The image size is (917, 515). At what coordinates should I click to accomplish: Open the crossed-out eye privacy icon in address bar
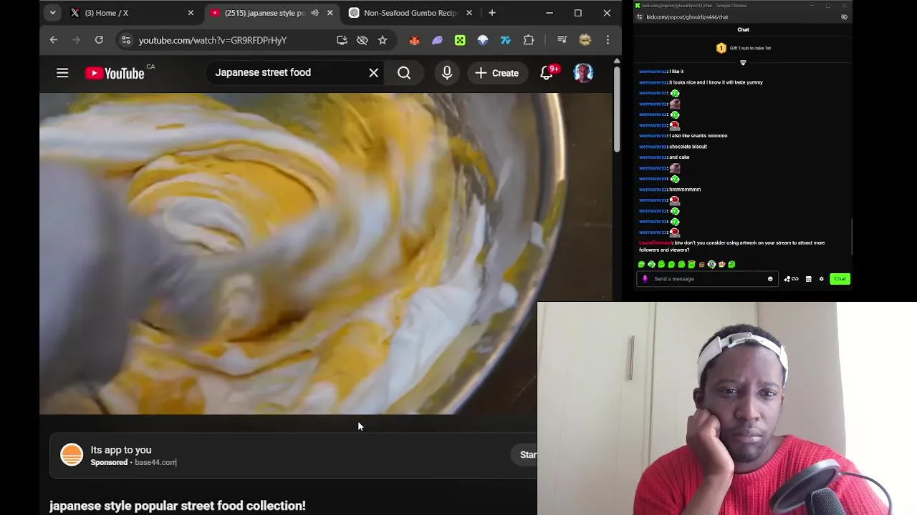click(363, 40)
